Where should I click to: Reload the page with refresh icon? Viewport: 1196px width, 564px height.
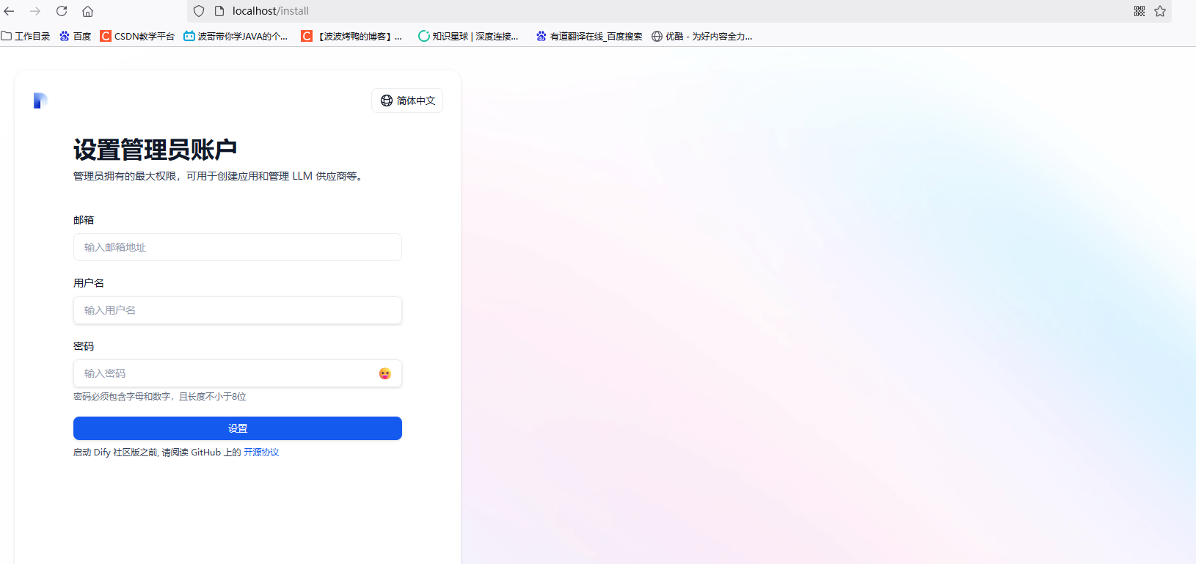click(x=62, y=11)
